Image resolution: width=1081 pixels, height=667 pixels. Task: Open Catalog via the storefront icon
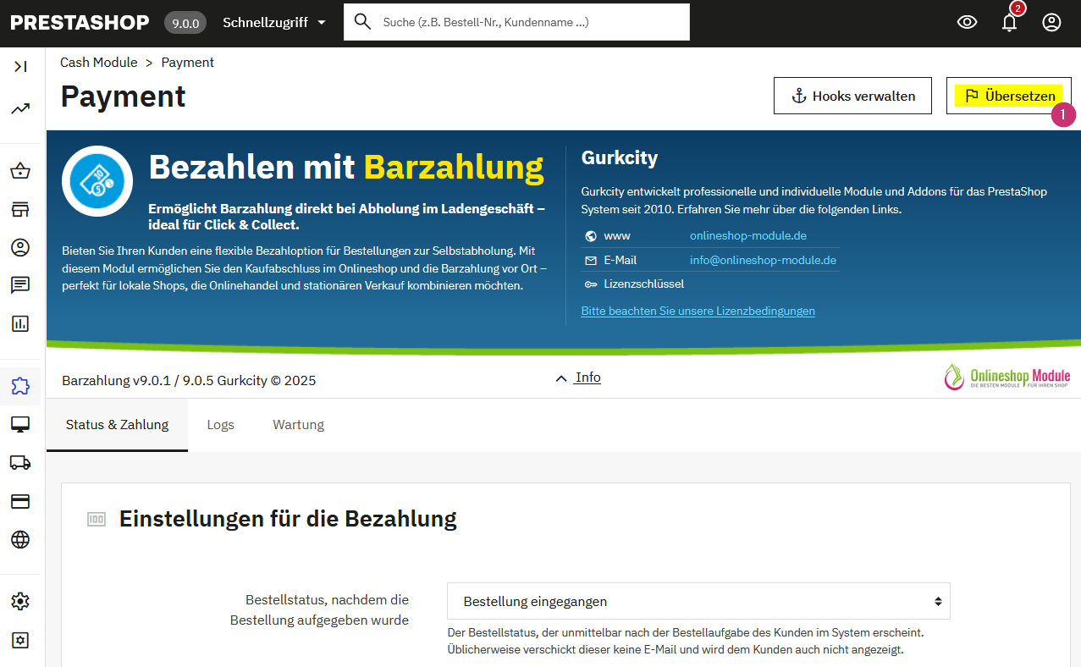tap(20, 210)
